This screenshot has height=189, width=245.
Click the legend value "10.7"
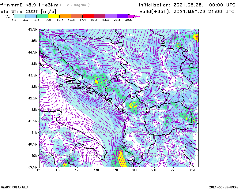[x=60, y=20]
